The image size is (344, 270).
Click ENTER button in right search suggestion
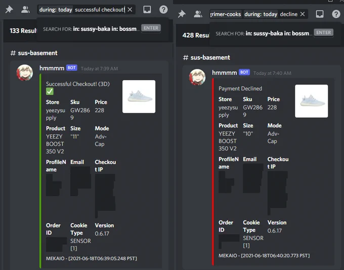324,32
